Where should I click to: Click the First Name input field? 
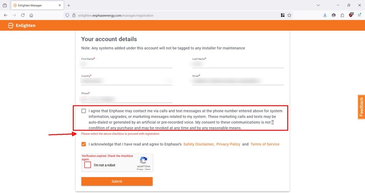(x=127, y=64)
